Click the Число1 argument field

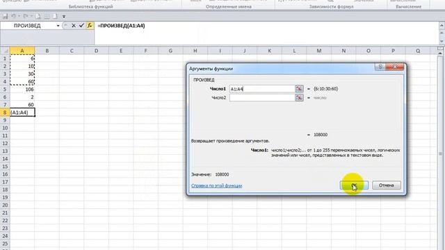262,89
